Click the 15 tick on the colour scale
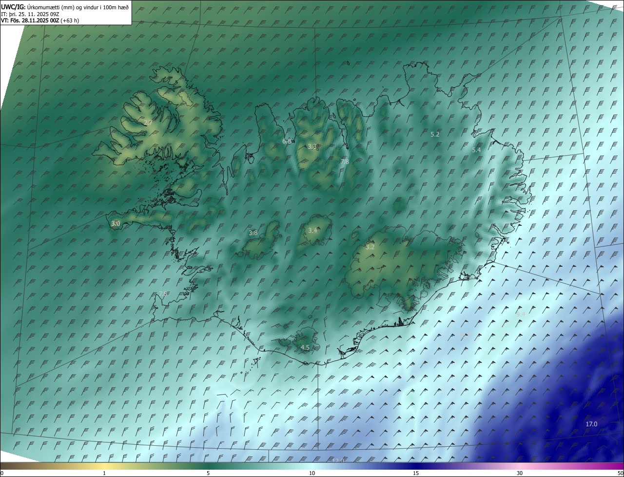The width and height of the screenshot is (624, 477). 416,473
